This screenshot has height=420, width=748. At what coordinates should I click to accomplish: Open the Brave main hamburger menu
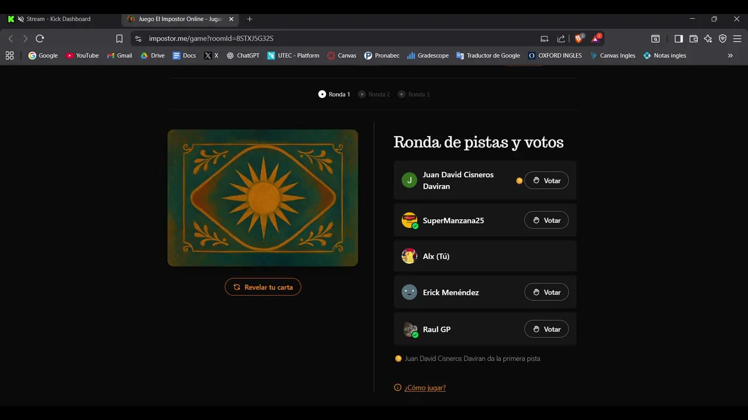(737, 38)
